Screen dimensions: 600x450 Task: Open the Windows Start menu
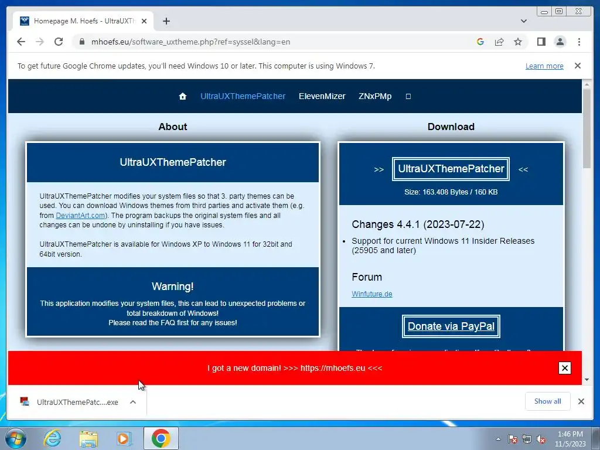[16, 438]
